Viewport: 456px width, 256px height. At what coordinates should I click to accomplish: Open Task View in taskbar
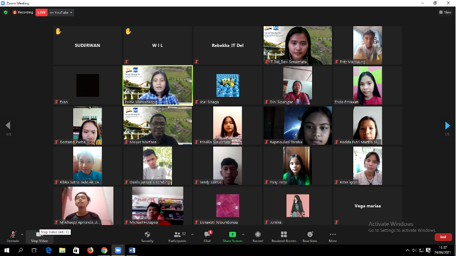point(34,250)
